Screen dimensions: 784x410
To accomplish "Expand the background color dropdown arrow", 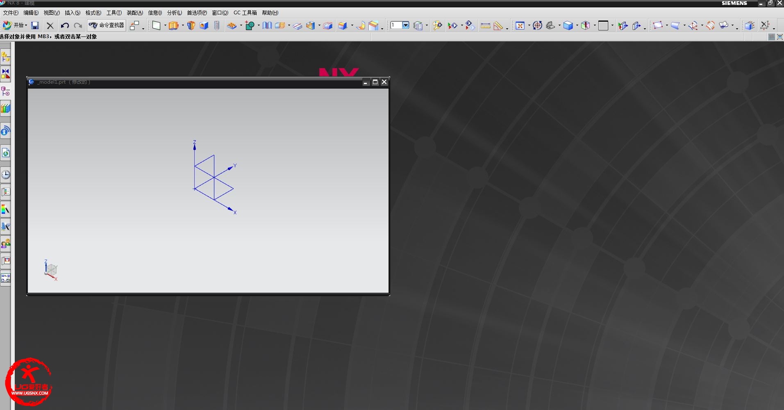I will [x=612, y=26].
